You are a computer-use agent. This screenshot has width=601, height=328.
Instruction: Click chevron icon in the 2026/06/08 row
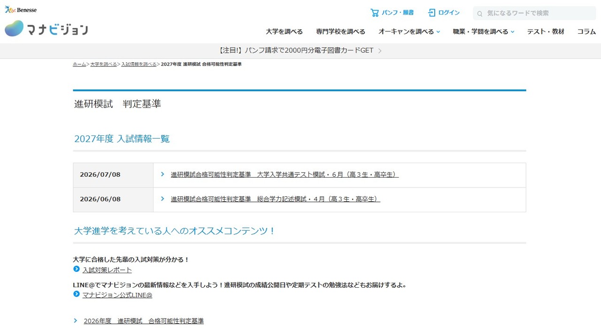tap(162, 199)
